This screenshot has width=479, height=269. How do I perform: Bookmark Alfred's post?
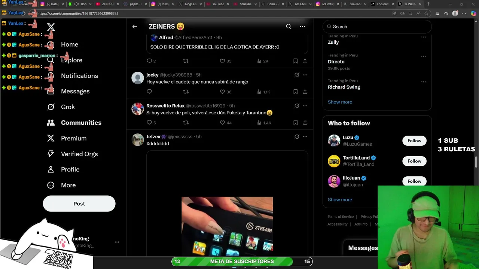295,61
